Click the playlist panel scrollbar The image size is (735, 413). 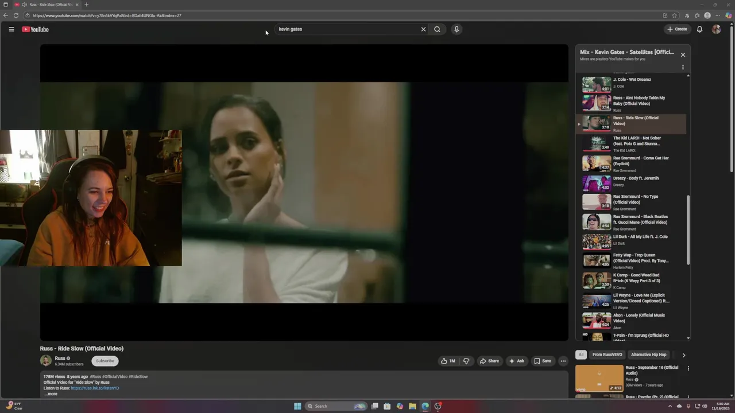point(688,229)
